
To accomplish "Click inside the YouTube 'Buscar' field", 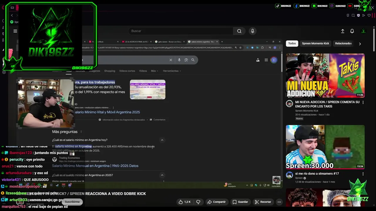I will [x=181, y=31].
